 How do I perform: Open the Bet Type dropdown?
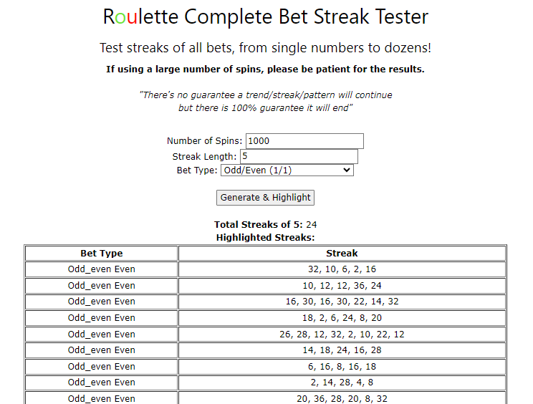click(287, 170)
